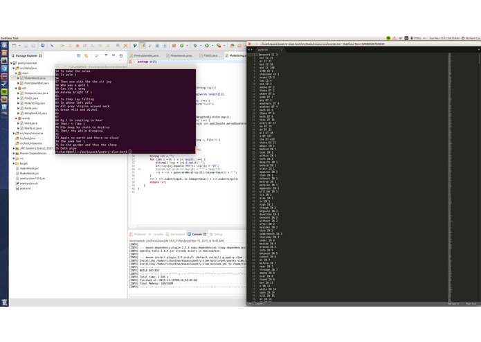The image size is (481, 342).
Task: Switch to PoetrySlamBot.java editor tab
Action: [144, 55]
